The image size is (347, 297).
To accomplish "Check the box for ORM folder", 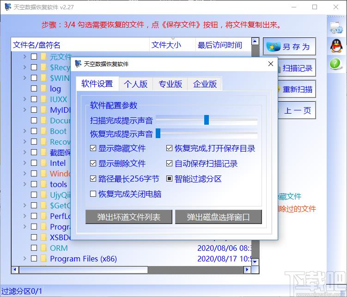I will (x=34, y=248).
